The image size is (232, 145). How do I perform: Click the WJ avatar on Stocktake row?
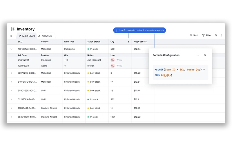(113, 60)
